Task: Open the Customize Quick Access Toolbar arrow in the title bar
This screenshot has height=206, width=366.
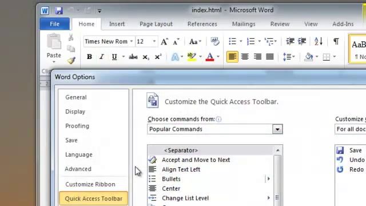Action: coord(100,11)
